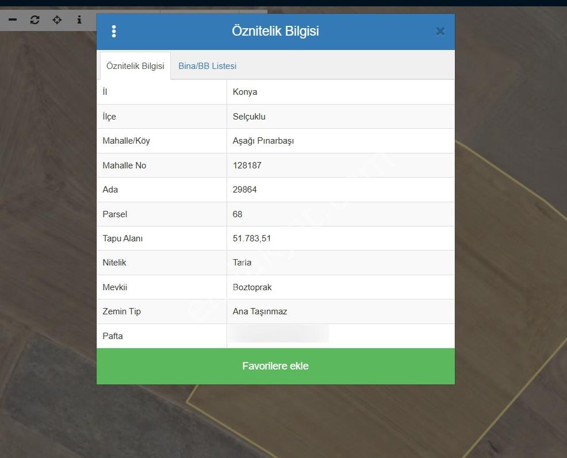Screen dimensions: 567x458
Task: Click the Ada row label
Action: click(110, 190)
